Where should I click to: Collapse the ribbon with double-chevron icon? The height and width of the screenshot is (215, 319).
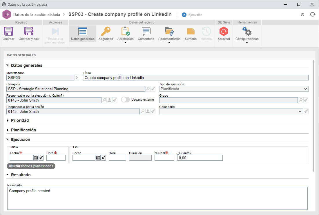pyautogui.click(x=302, y=14)
